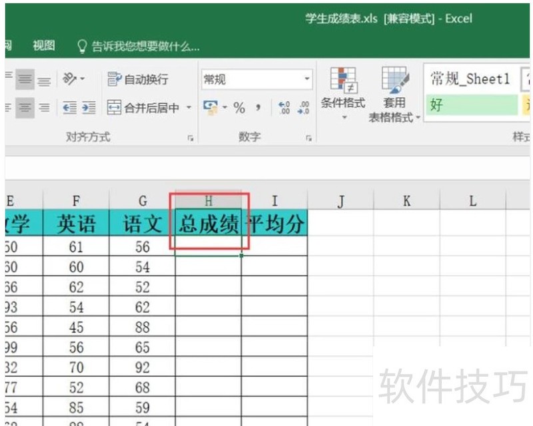Apply middle vertical alignment icon
The height and width of the screenshot is (426, 533).
tap(25, 79)
